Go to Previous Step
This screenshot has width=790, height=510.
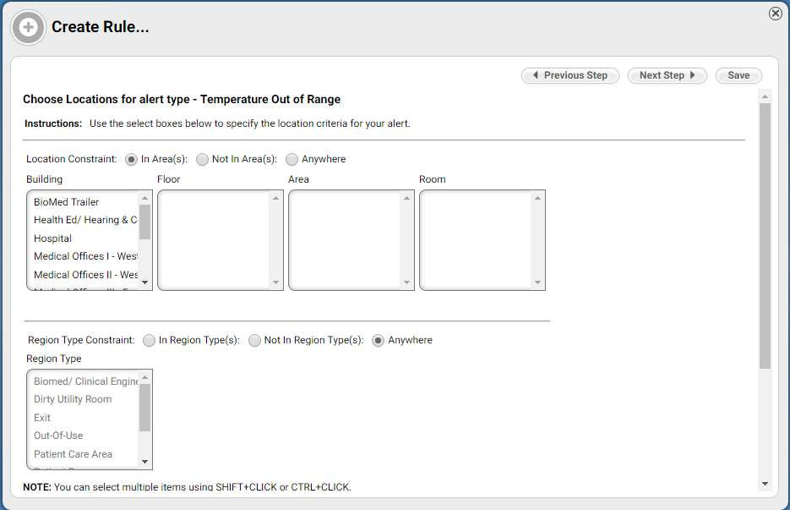click(x=569, y=75)
